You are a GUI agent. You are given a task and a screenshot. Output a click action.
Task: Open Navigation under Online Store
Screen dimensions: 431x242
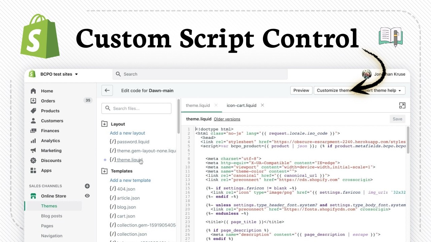point(52,236)
